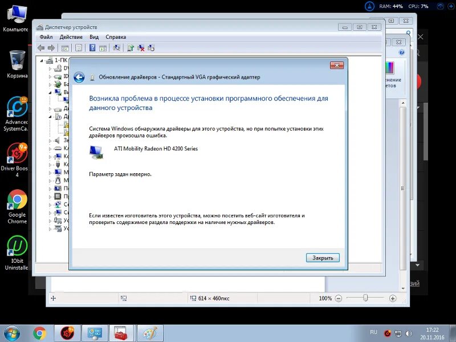The image size is (456, 342).
Task: Click Paint zoom in plus button
Action: click(x=393, y=298)
